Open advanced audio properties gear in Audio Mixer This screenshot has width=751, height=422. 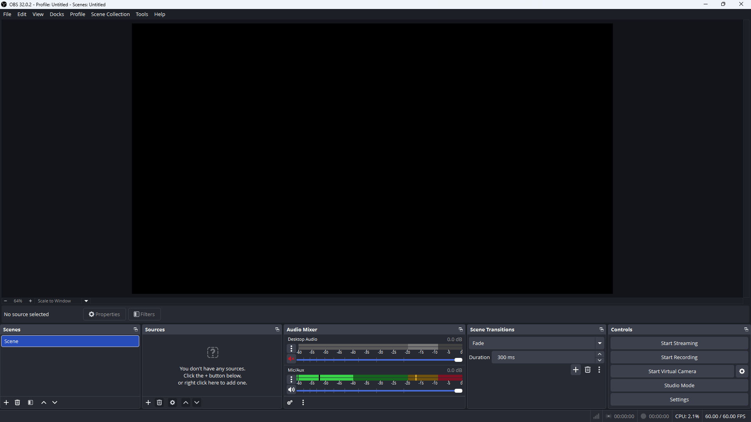click(x=290, y=402)
